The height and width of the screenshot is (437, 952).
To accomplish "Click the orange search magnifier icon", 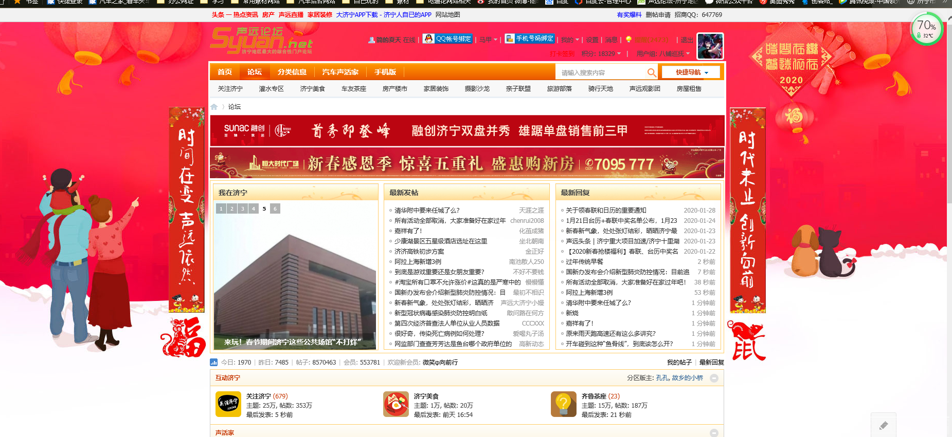I will pyautogui.click(x=651, y=72).
